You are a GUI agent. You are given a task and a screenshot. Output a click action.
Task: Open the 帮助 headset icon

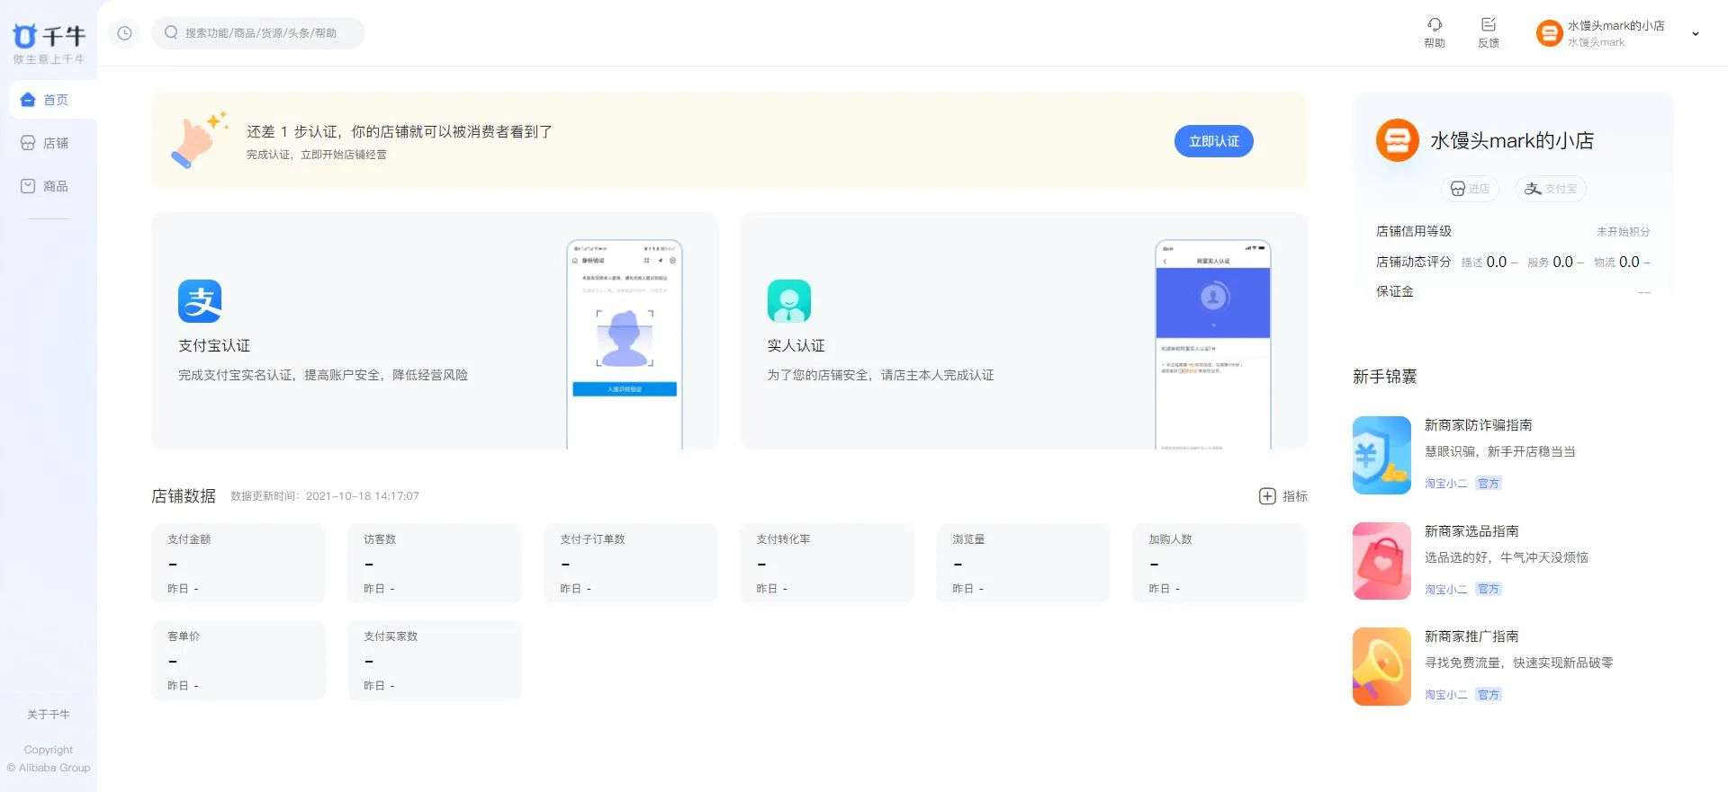point(1435,24)
